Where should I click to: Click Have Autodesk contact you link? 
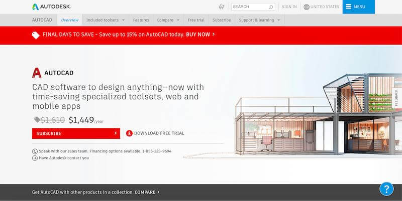point(64,158)
